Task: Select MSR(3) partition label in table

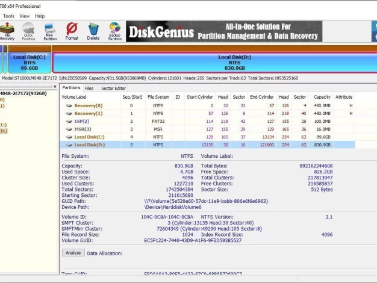Action: pyautogui.click(x=83, y=129)
